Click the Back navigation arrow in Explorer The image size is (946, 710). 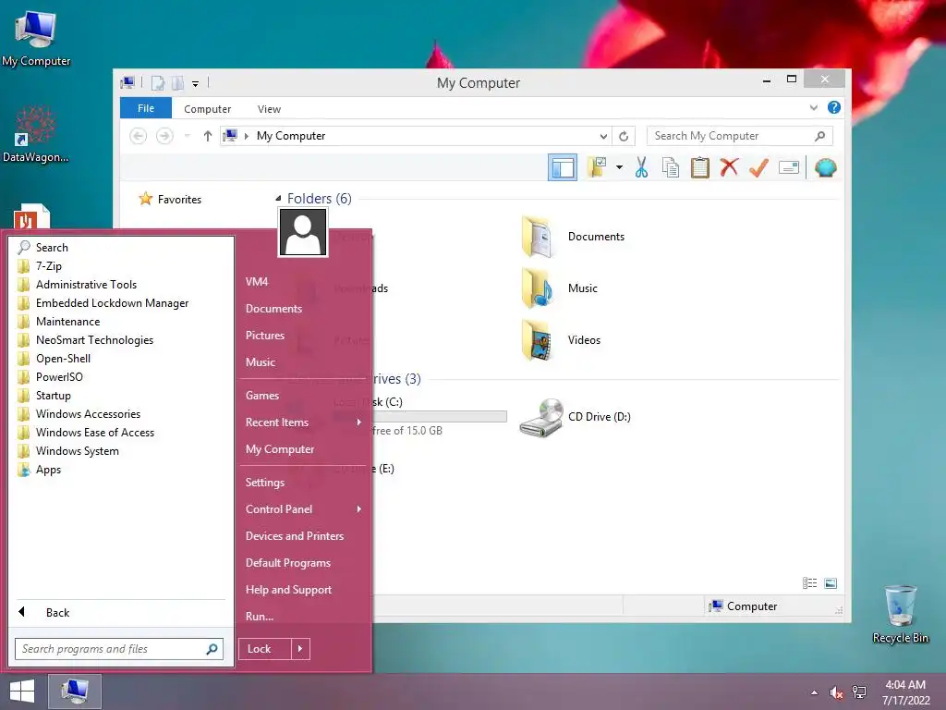pyautogui.click(x=139, y=136)
